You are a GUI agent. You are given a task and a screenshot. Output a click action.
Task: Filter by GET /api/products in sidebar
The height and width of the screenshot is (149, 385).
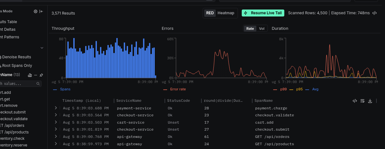[x=14, y=132]
